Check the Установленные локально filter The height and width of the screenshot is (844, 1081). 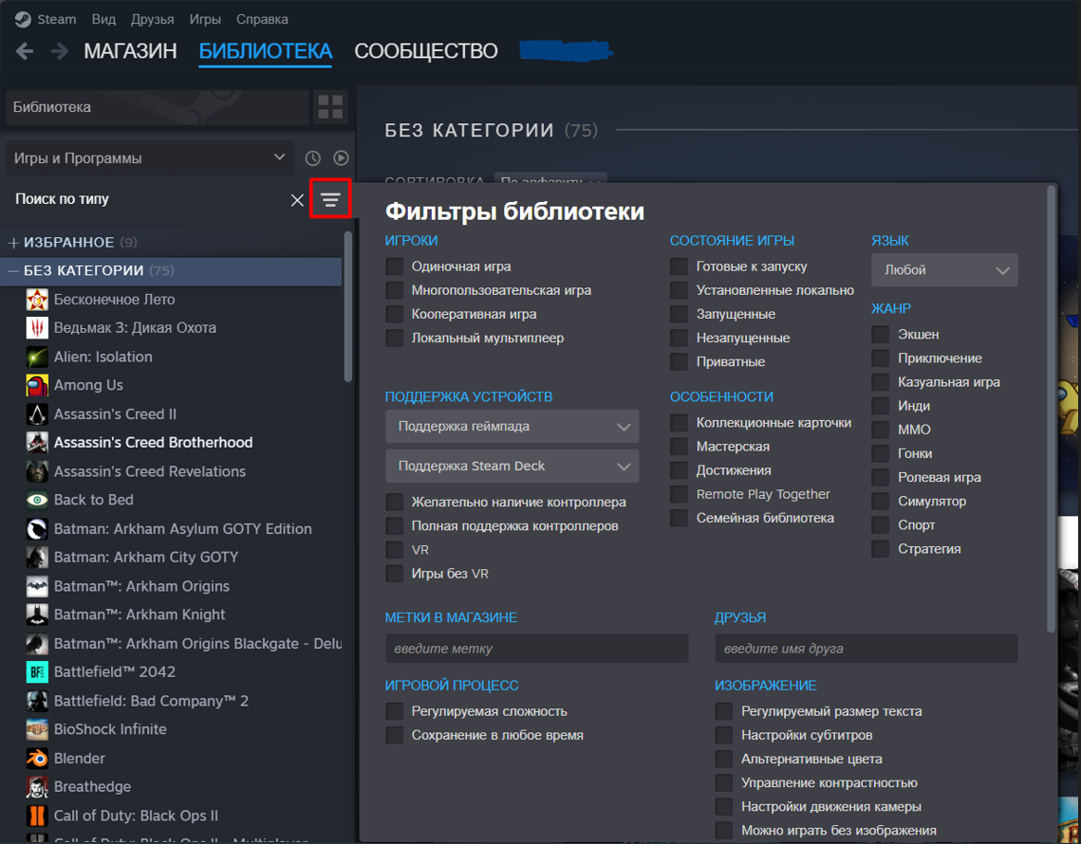[x=680, y=291]
